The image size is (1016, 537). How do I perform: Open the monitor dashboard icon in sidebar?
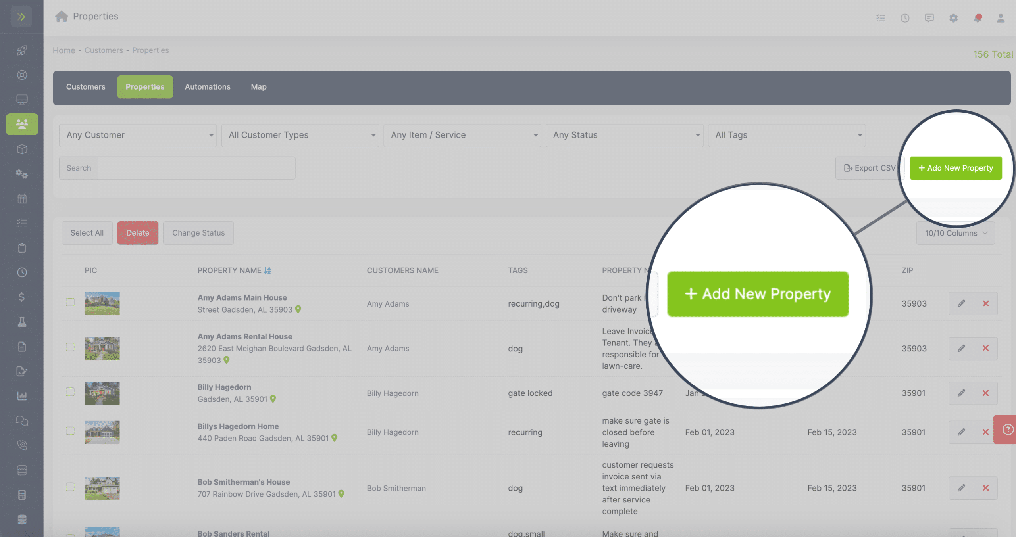pos(22,100)
